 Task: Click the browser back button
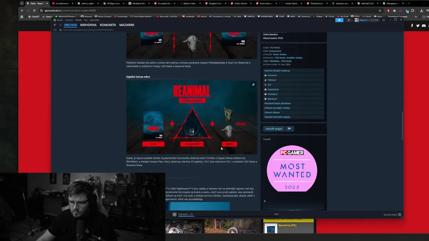point(22,10)
